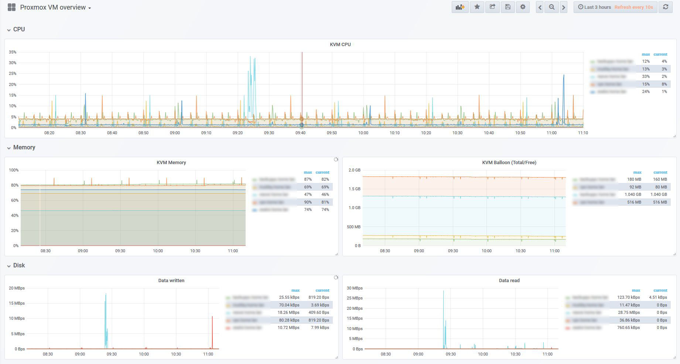Open the KVM CPU panel title menu
This screenshot has height=364, width=680.
pos(340,44)
